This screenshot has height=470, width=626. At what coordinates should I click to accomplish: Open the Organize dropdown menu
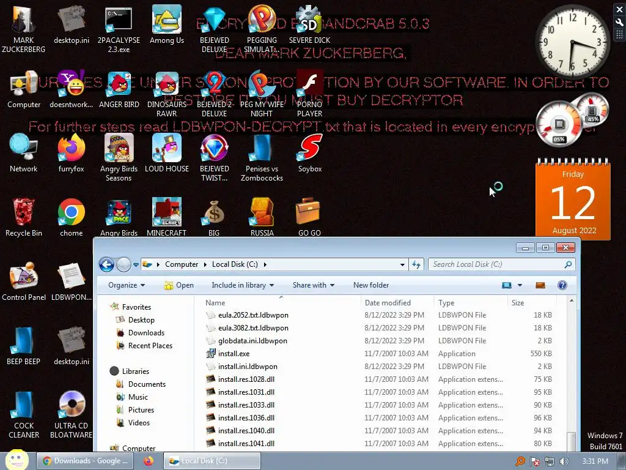[127, 285]
